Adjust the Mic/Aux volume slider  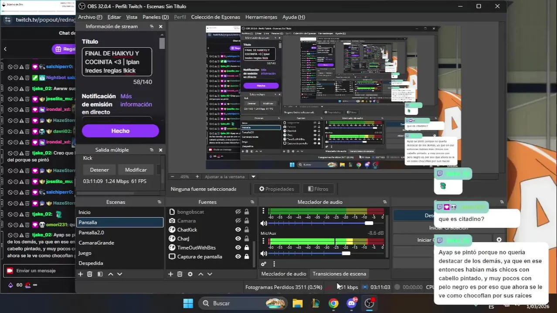tap(346, 253)
